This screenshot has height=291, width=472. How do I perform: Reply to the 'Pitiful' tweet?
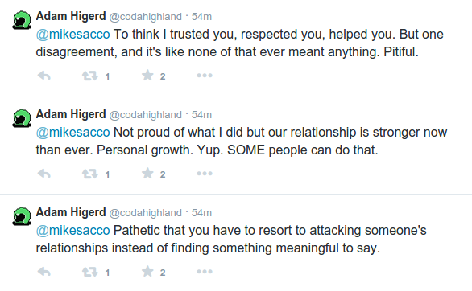(44, 76)
